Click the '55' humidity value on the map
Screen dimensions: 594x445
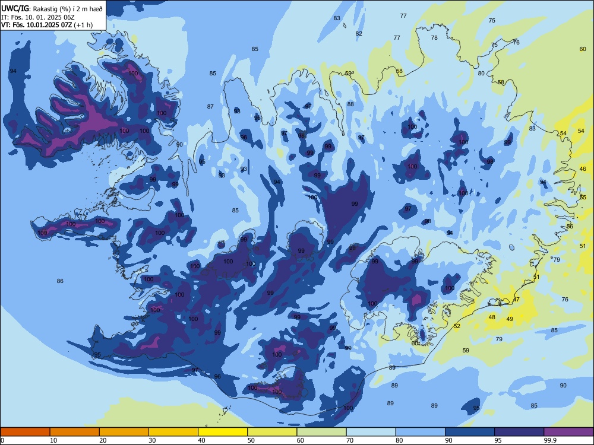pos(583,198)
